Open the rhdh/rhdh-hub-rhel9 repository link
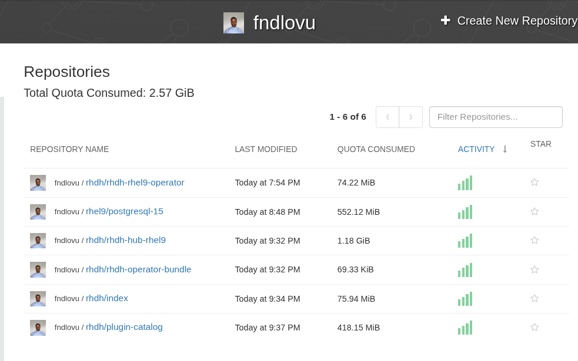The width and height of the screenshot is (578, 361). 126,240
